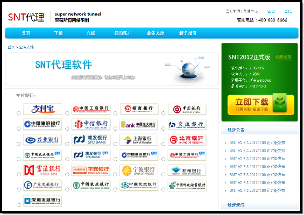Click the 客服电话 400 680 6666 text

pyautogui.click(x=262, y=20)
